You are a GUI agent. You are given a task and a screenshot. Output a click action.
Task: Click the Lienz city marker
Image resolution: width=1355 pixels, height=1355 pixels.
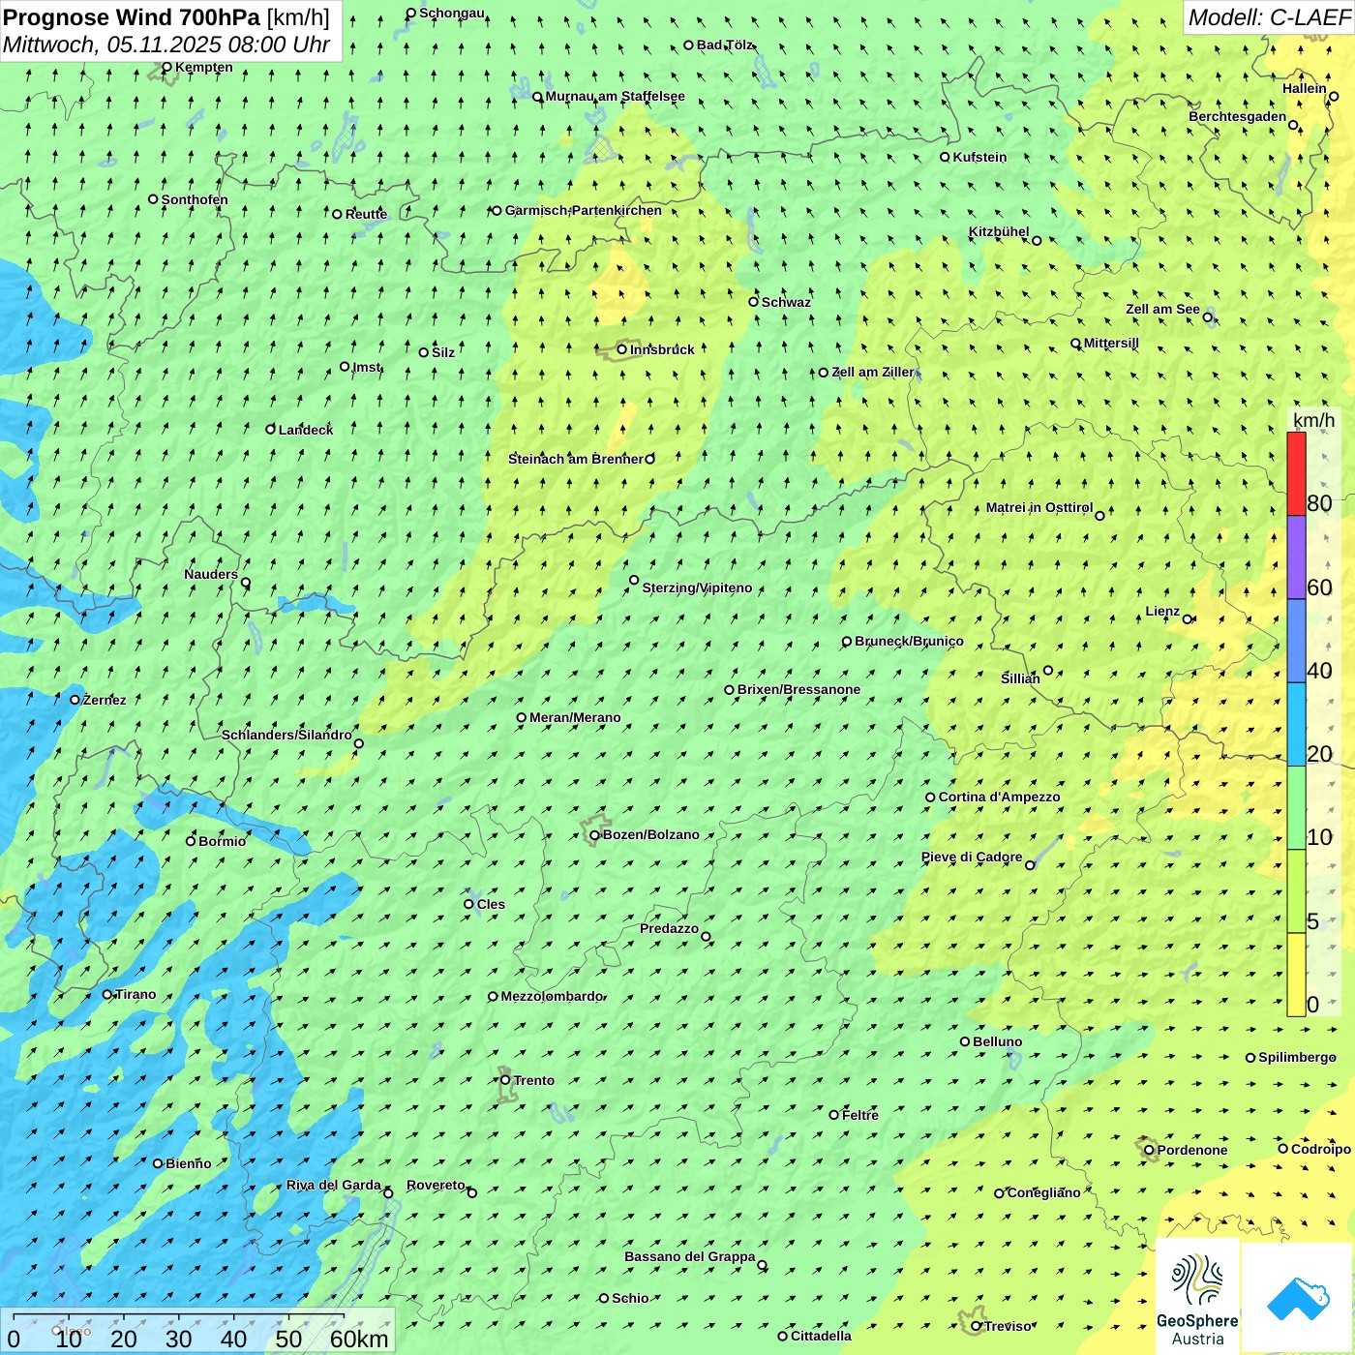tap(1188, 619)
